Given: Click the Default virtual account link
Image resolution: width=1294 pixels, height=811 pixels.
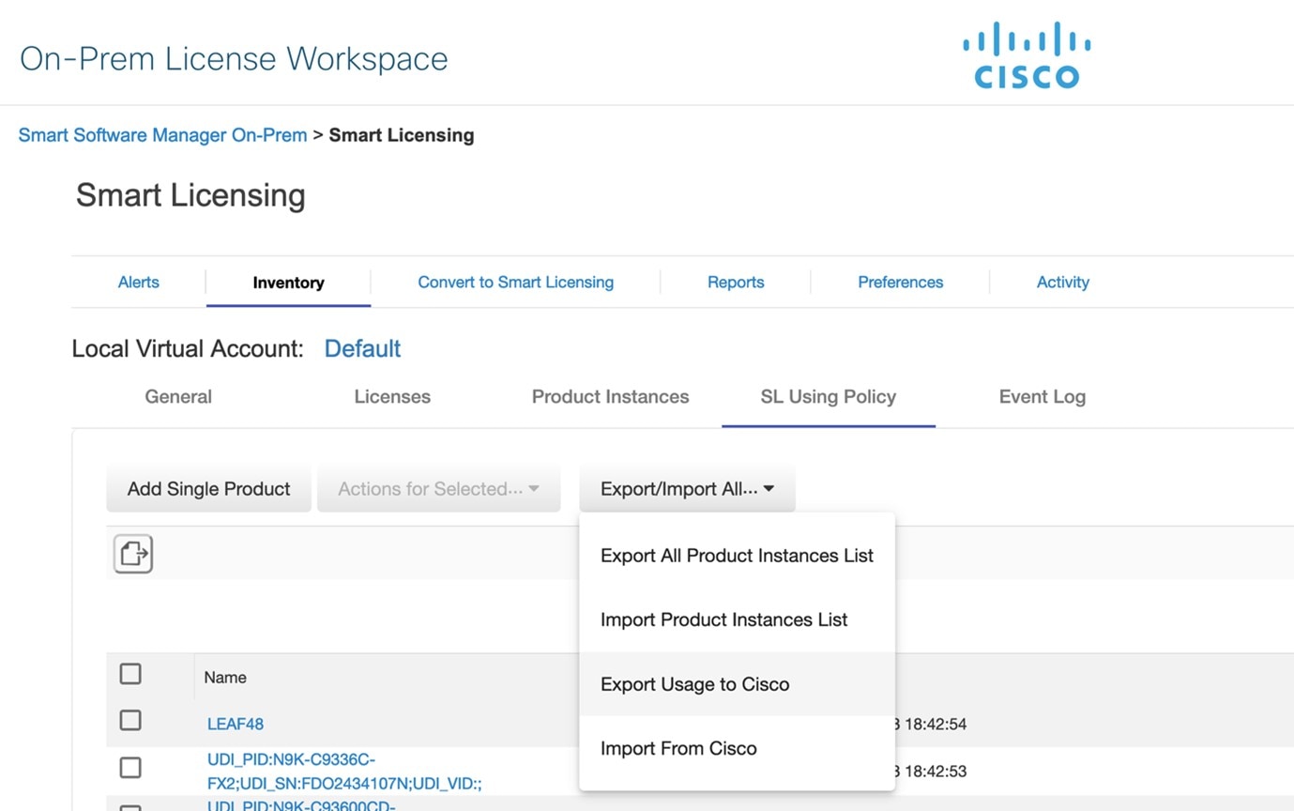Looking at the screenshot, I should pyautogui.click(x=362, y=348).
